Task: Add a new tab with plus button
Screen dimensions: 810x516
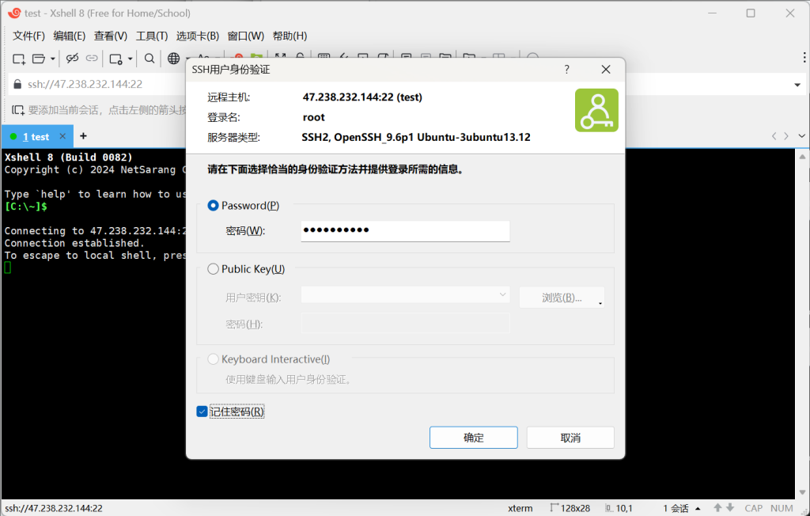Action: [83, 136]
